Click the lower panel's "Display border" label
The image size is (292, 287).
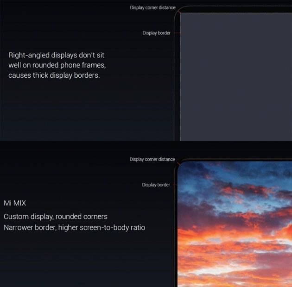click(156, 185)
